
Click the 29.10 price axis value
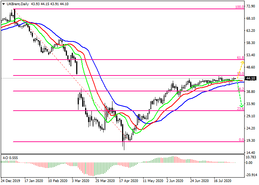pos(250,116)
